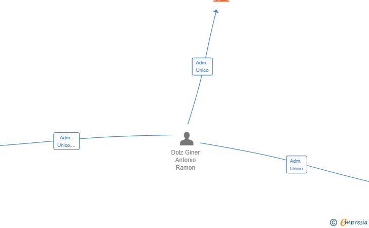Open the Empresia logo link
The width and height of the screenshot is (369, 228).
click(354, 222)
